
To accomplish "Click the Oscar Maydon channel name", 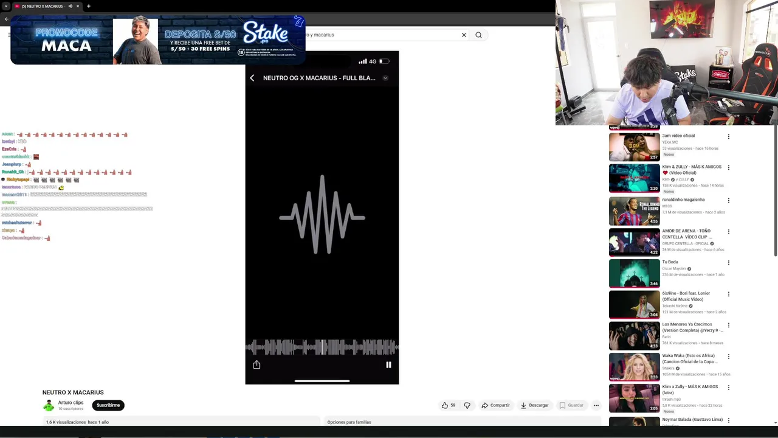I will click(x=674, y=268).
